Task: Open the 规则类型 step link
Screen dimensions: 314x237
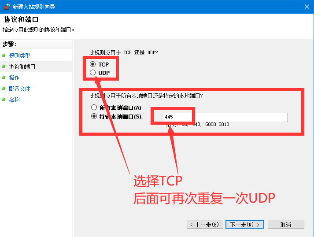Action: [20, 56]
